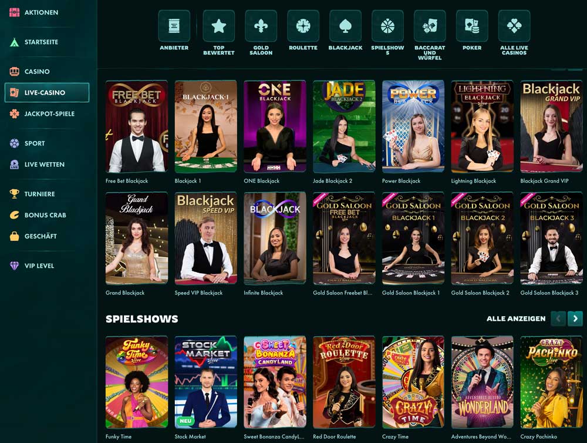Click the 'Red Door Roulette' caption text

click(335, 437)
